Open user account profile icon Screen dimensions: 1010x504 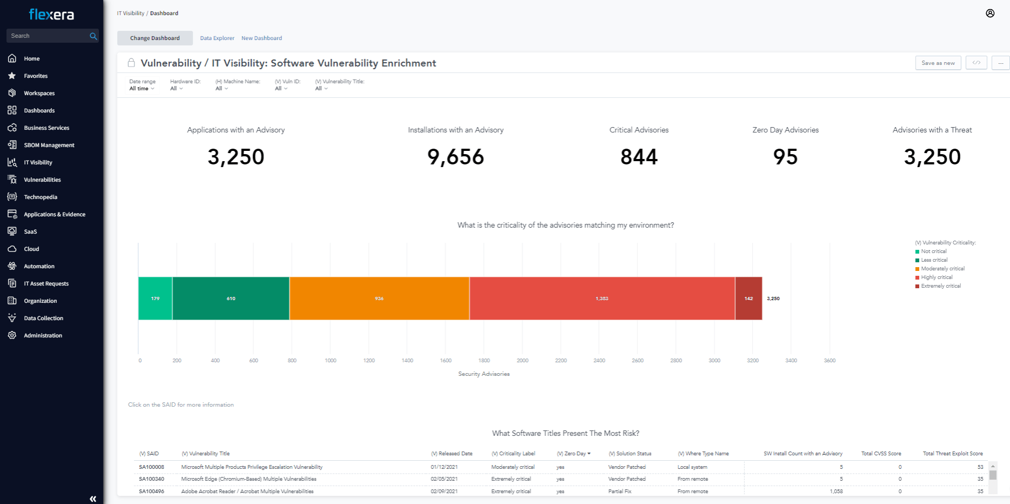990,14
